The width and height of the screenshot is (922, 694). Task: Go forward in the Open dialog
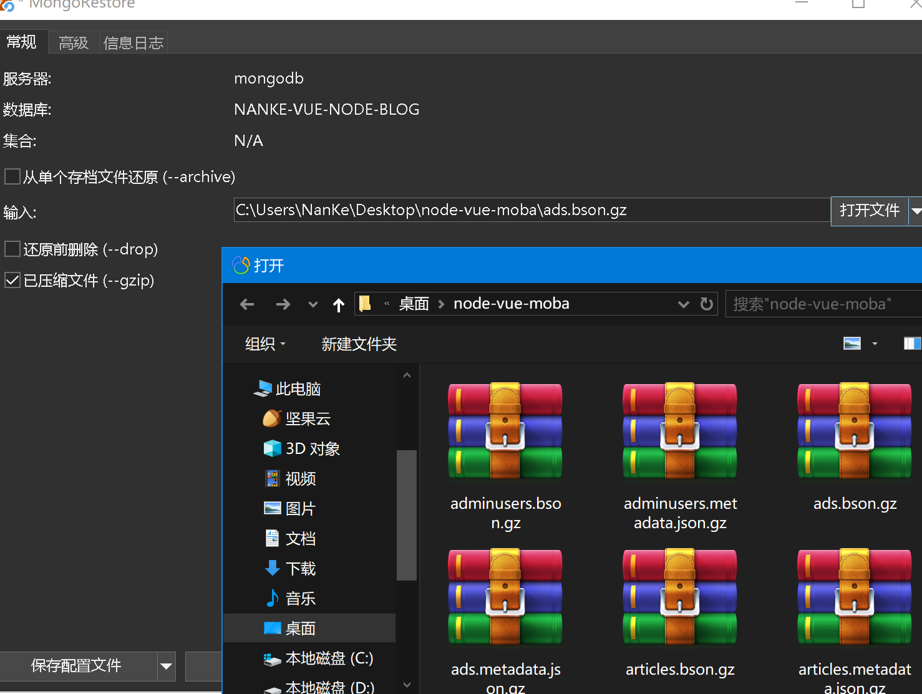click(283, 304)
